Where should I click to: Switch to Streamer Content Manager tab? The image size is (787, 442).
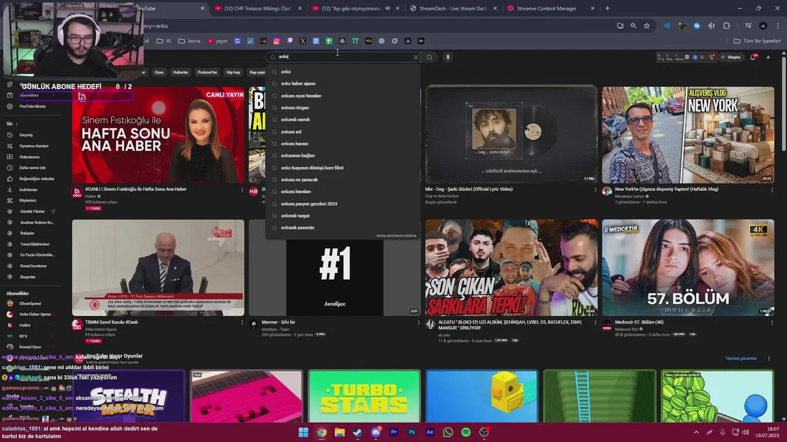550,9
